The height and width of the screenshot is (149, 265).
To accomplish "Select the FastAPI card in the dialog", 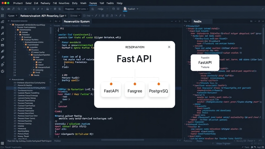I will pos(111,90).
